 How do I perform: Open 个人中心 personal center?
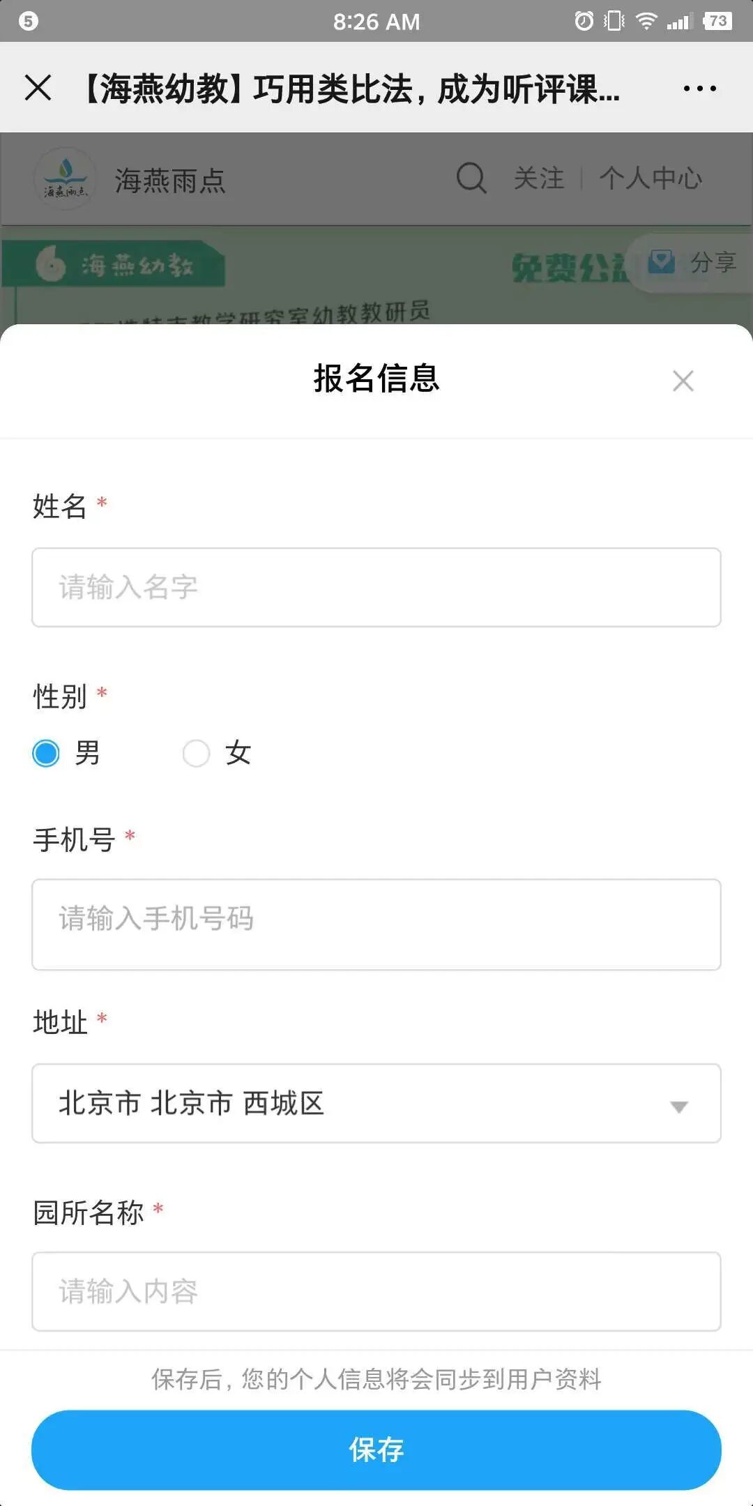pos(650,178)
